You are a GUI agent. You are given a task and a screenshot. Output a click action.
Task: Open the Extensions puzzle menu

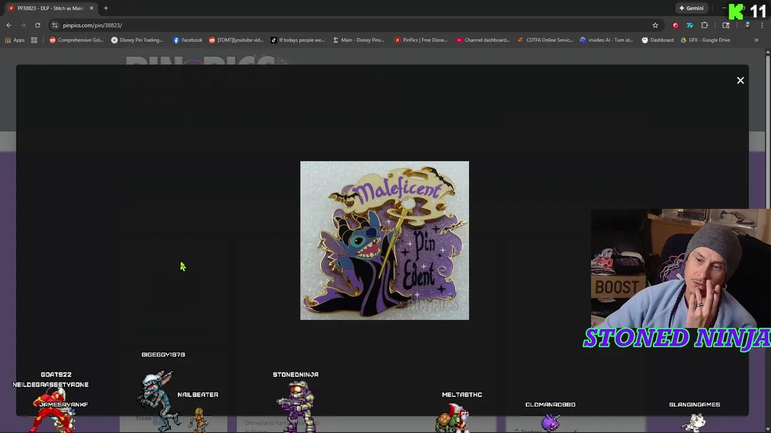pyautogui.click(x=704, y=25)
